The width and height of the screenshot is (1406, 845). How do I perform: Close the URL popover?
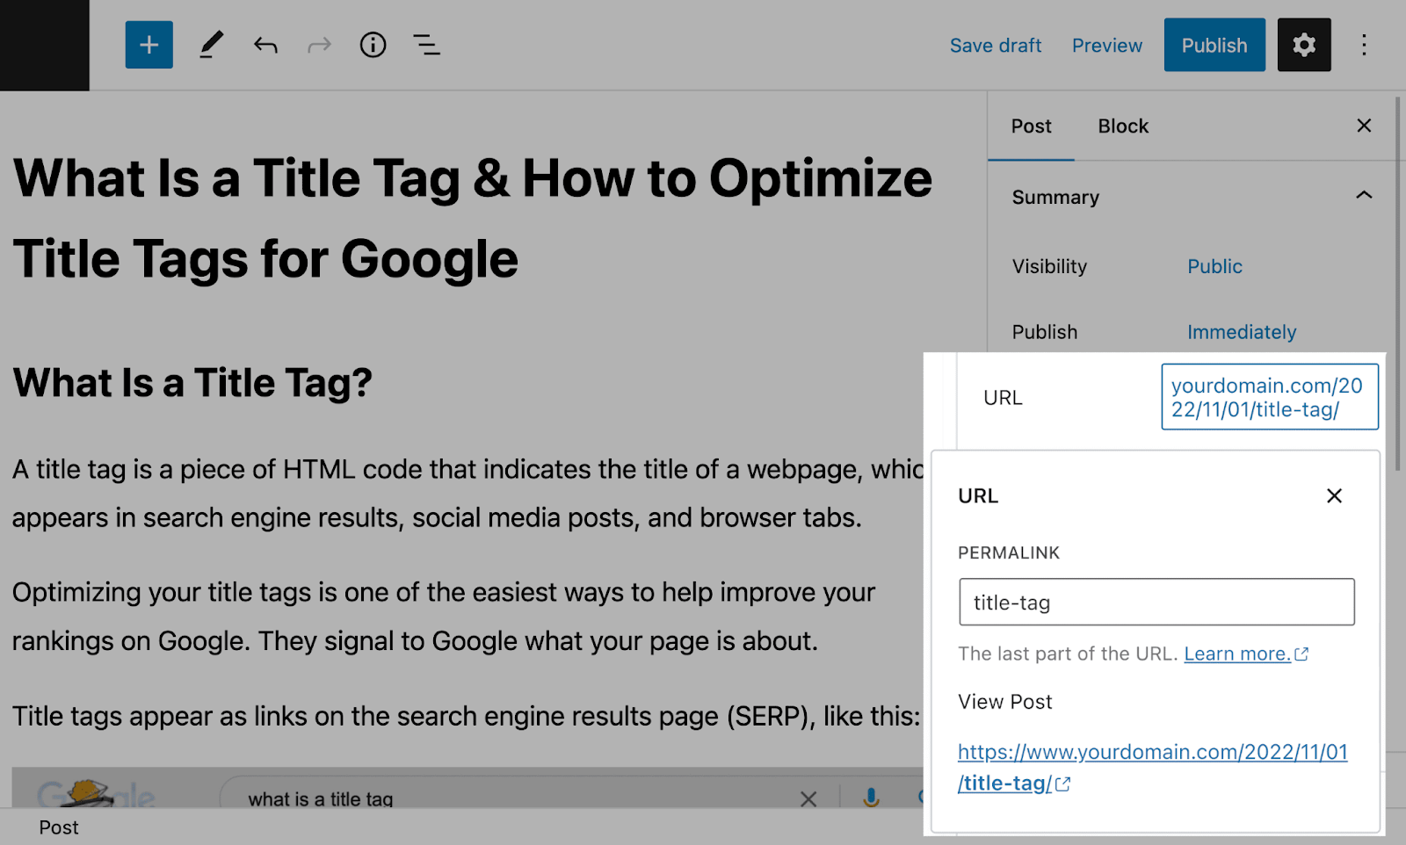pyautogui.click(x=1334, y=495)
